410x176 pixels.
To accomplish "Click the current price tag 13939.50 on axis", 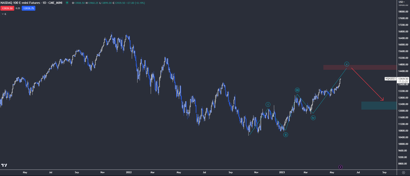I will 403,79.
